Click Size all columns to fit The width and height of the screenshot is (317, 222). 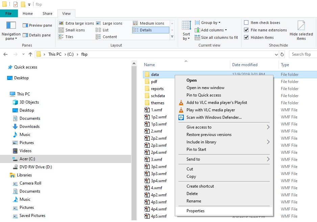(216, 37)
